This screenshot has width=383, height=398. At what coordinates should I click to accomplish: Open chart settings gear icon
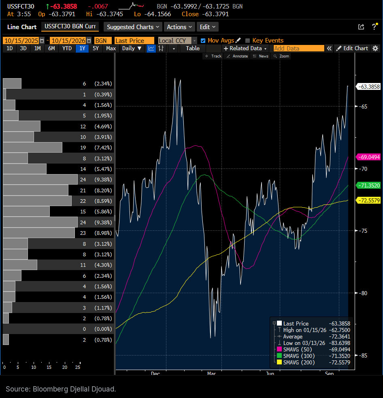click(375, 48)
